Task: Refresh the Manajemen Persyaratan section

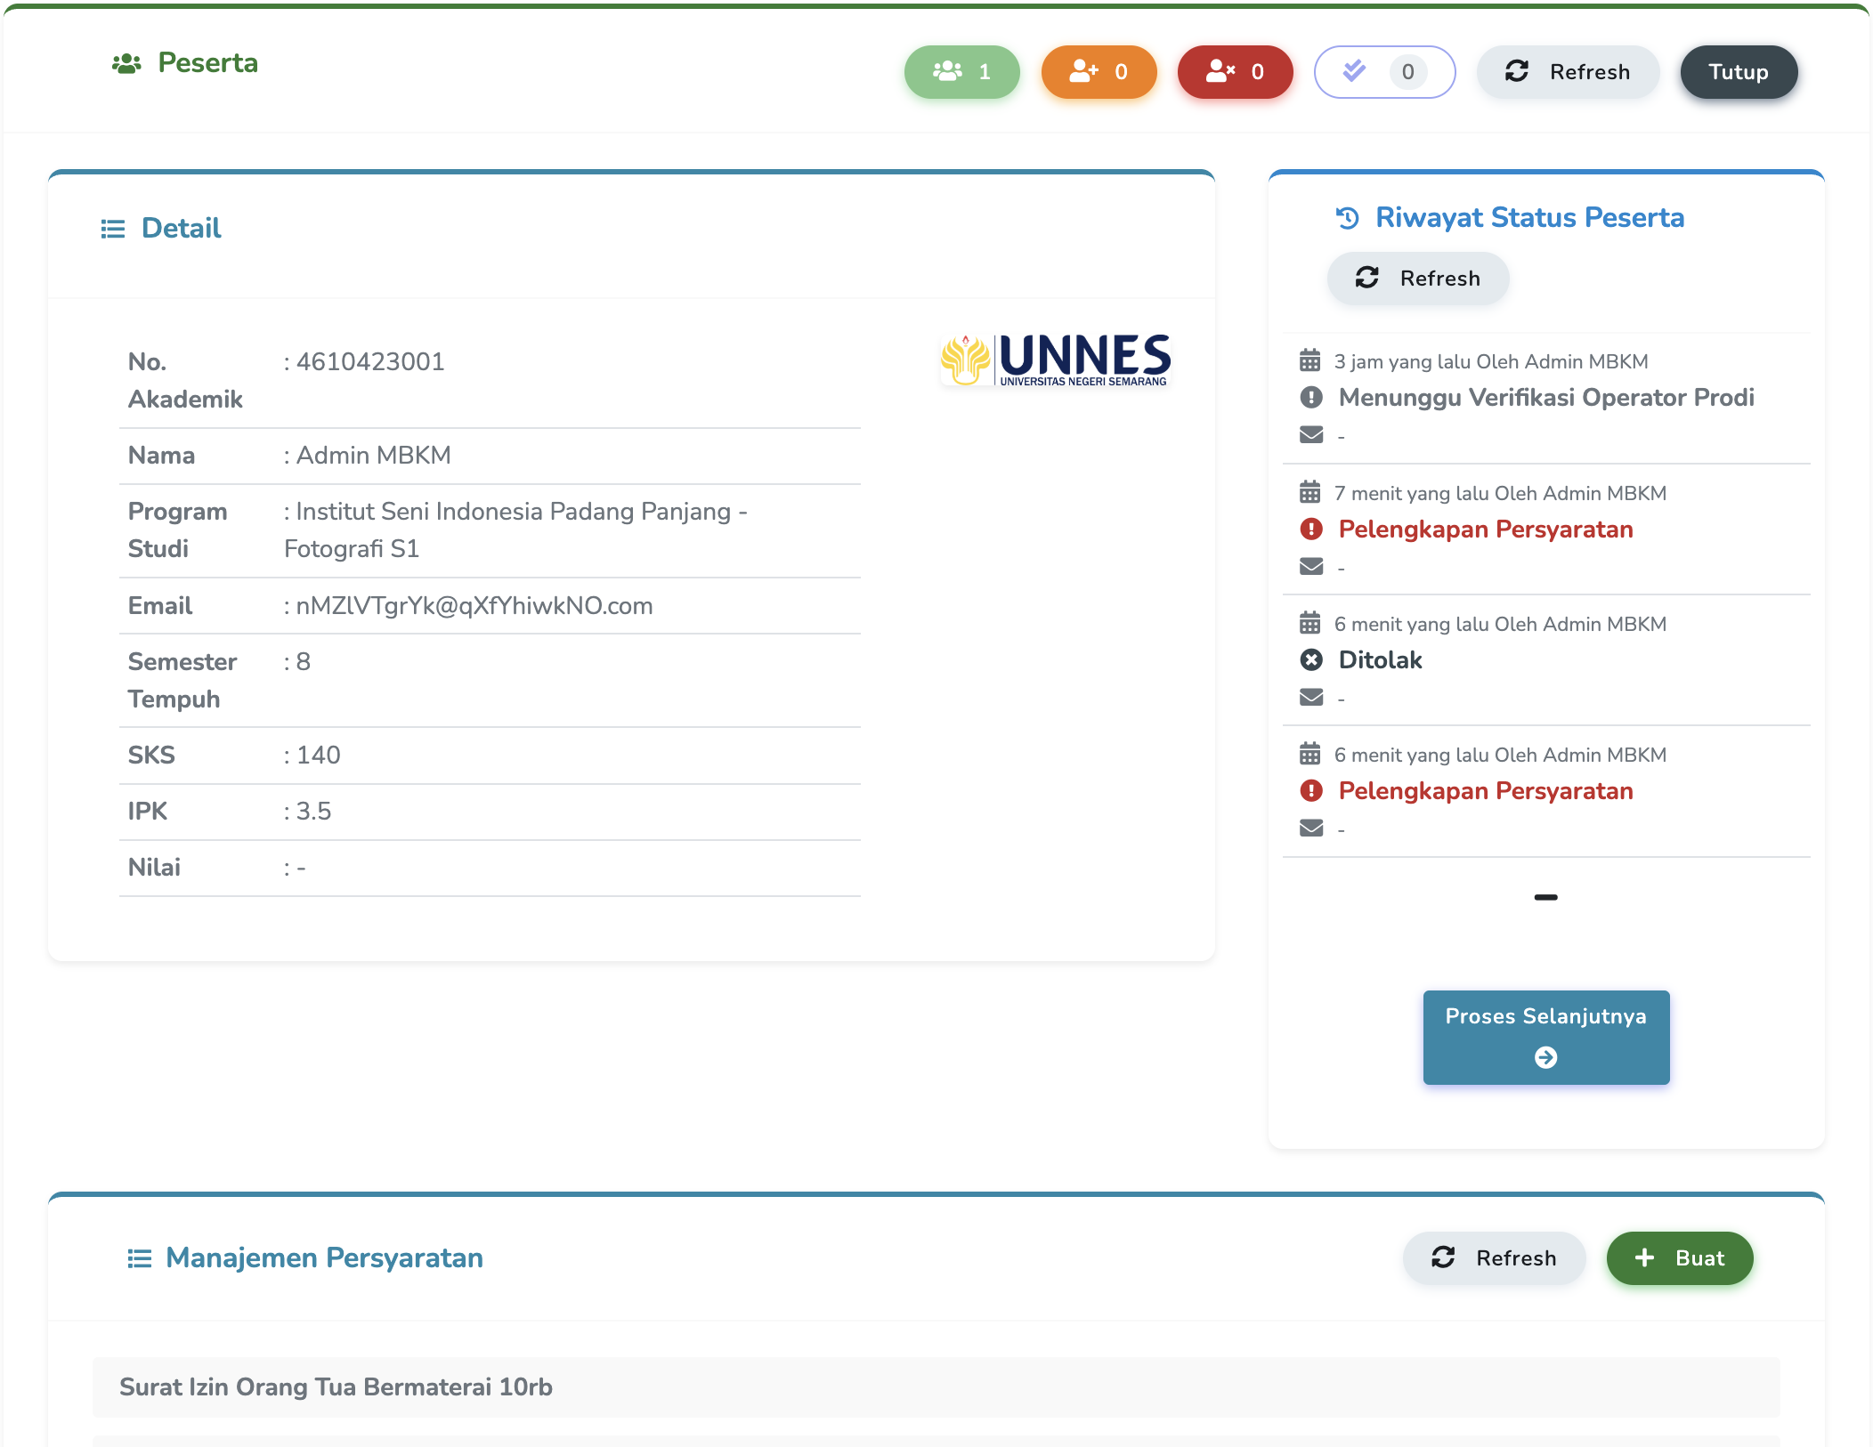Action: click(1494, 1258)
